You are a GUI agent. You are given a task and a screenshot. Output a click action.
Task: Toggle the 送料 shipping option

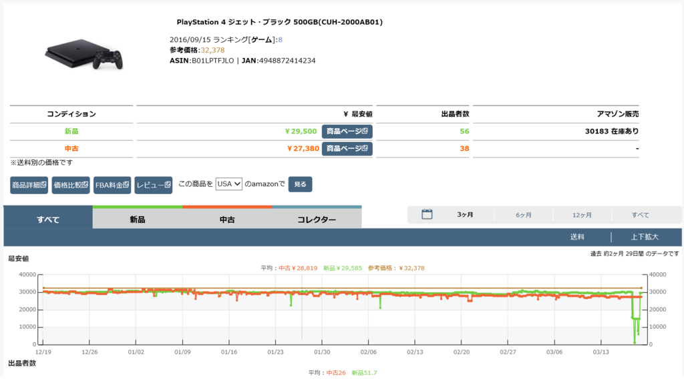pyautogui.click(x=577, y=237)
